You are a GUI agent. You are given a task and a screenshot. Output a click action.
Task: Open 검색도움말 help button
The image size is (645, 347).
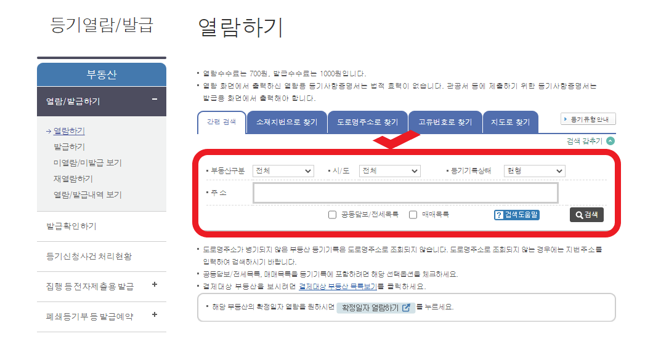coord(517,215)
